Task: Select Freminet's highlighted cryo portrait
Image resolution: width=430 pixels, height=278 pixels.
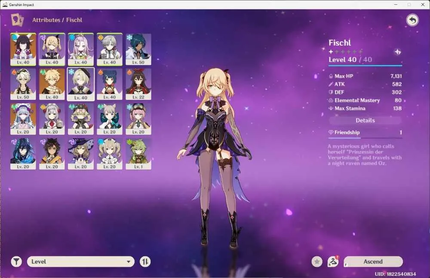Action: click(81, 84)
